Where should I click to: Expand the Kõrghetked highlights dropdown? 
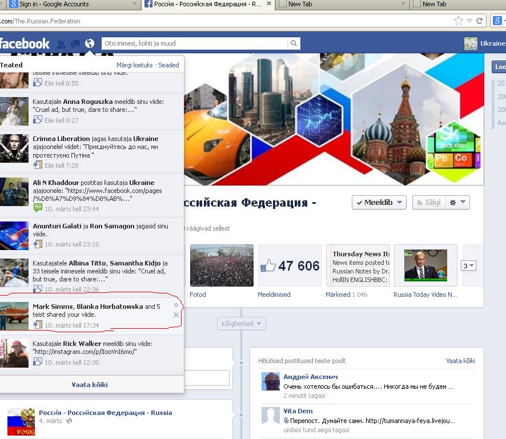point(242,324)
